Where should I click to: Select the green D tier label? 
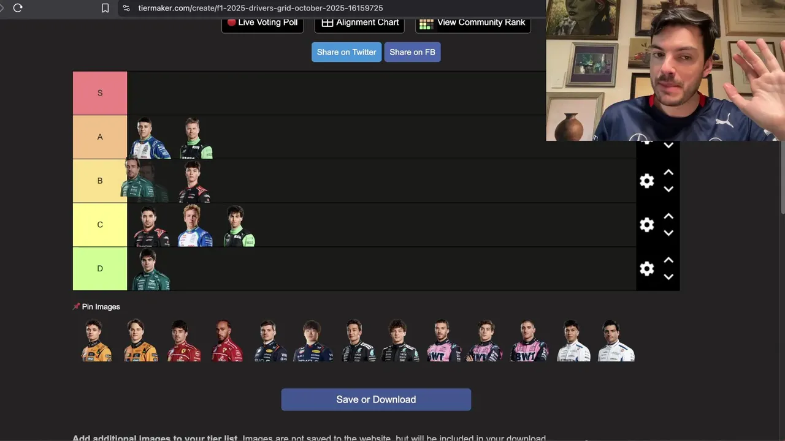pos(100,269)
